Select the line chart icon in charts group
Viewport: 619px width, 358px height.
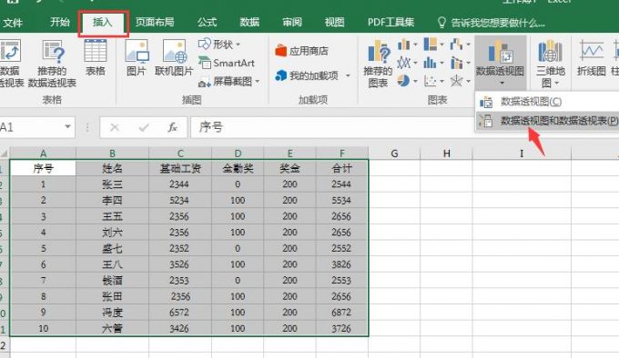(x=403, y=63)
